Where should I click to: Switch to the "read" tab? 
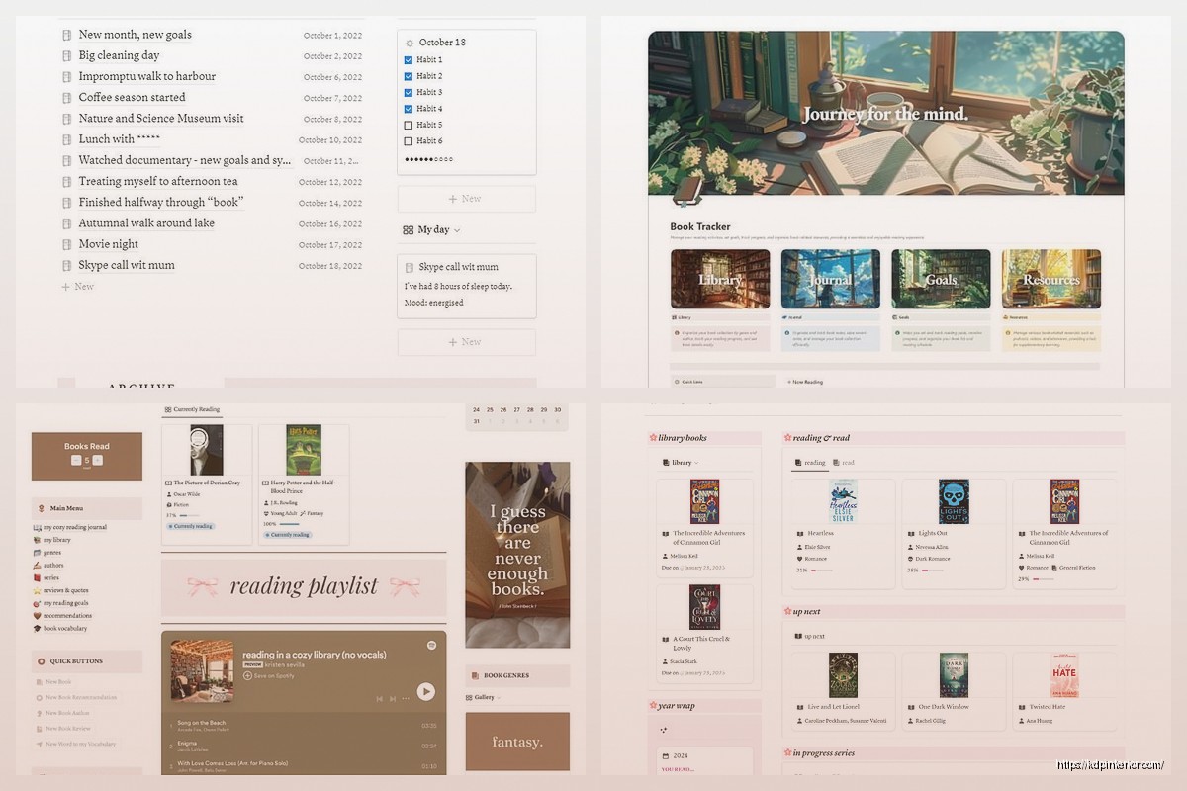click(x=844, y=463)
